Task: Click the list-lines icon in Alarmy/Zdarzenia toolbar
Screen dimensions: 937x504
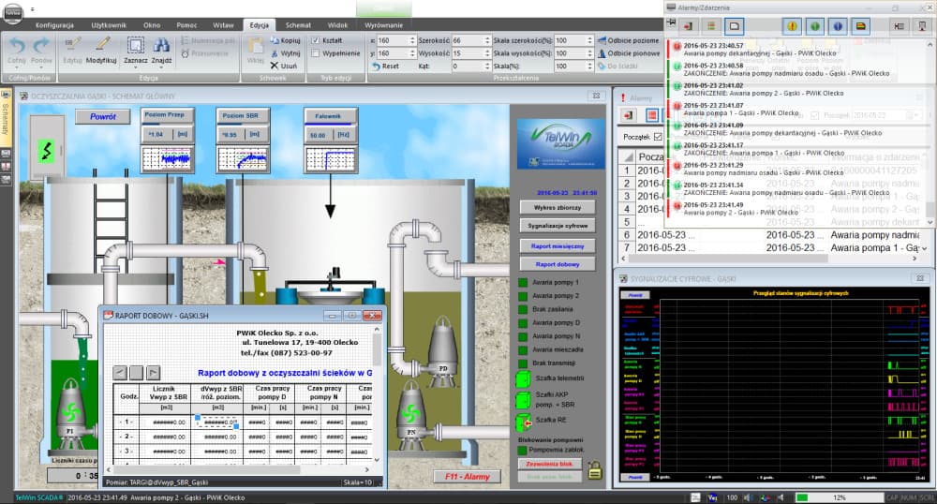Action: pos(711,25)
